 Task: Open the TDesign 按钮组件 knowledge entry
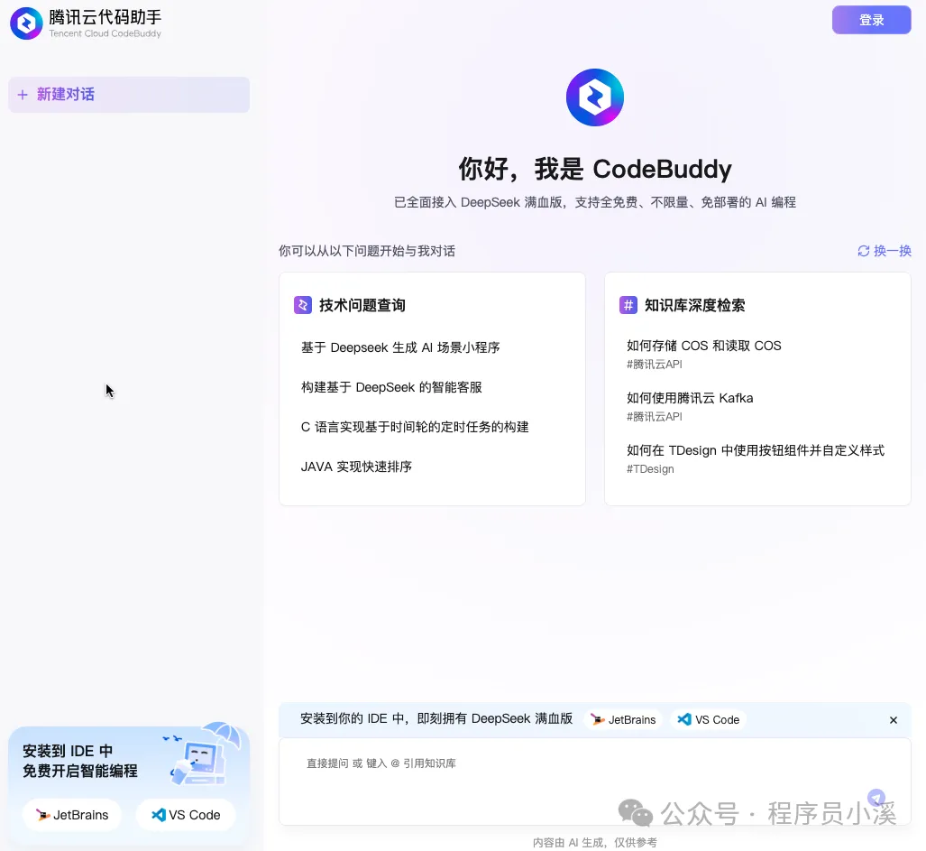756,450
